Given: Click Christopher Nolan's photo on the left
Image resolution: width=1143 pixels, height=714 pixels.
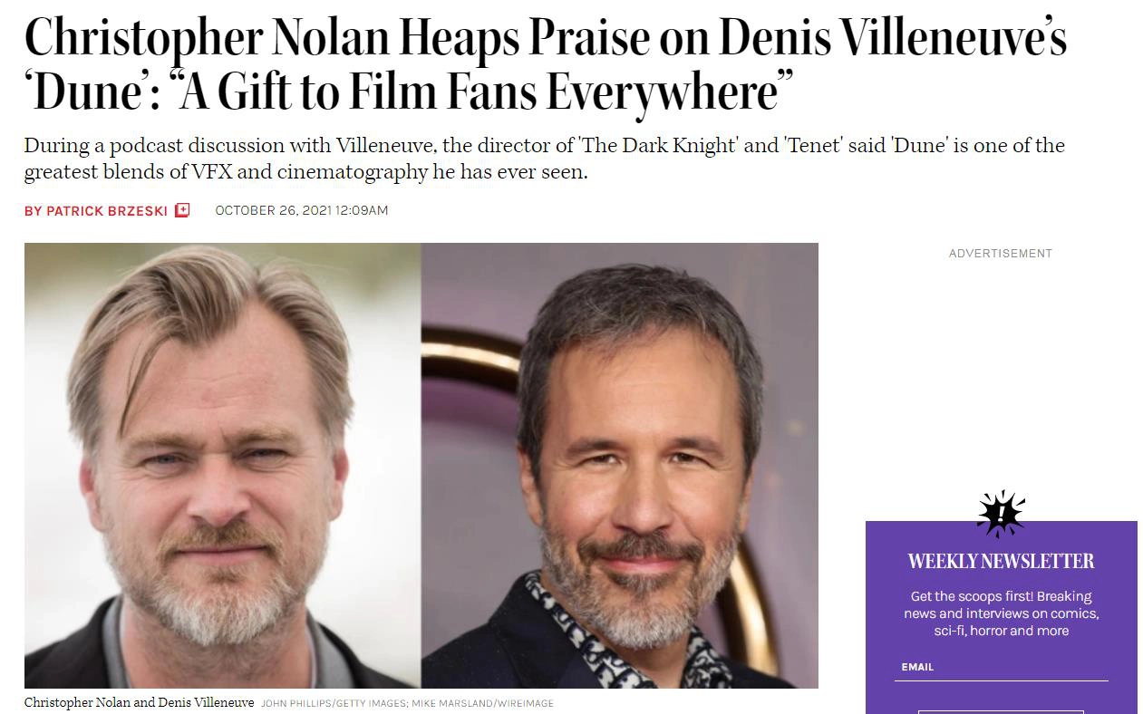Looking at the screenshot, I should click(x=222, y=465).
